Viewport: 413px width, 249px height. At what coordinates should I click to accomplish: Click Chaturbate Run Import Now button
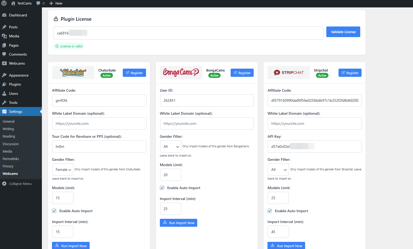(x=71, y=246)
